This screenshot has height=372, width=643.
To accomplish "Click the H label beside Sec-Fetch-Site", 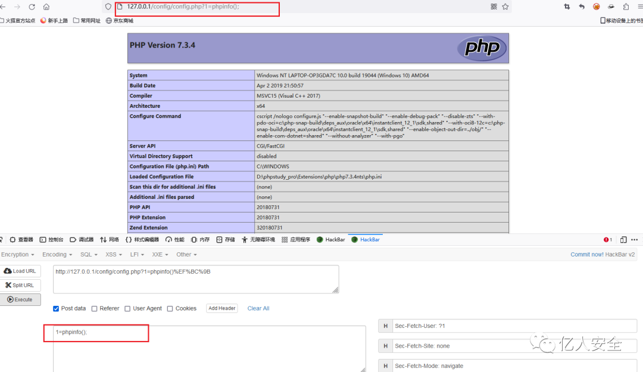I will coord(385,346).
